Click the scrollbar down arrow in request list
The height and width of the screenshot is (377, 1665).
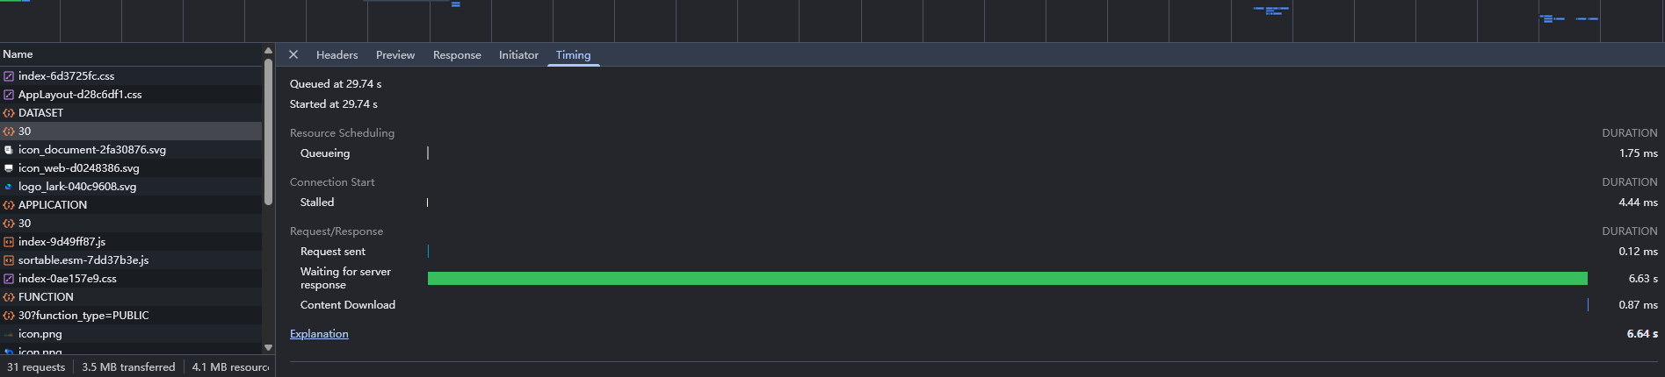(268, 347)
